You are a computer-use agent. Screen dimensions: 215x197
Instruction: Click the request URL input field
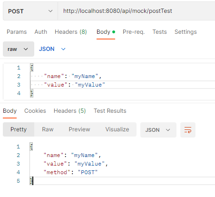tap(137, 11)
